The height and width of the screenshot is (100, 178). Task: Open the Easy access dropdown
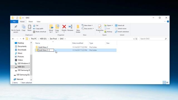tap(88, 29)
